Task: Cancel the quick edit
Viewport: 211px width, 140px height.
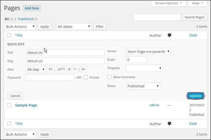Action: 15,96
